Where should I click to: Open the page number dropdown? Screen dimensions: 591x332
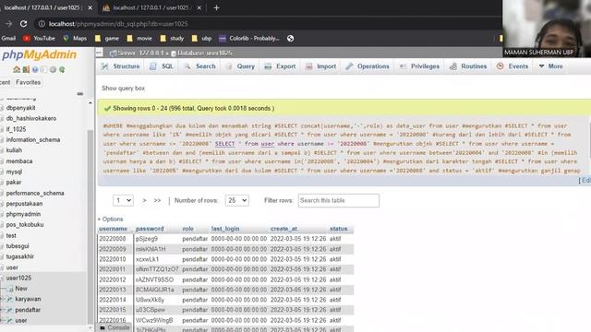(123, 201)
